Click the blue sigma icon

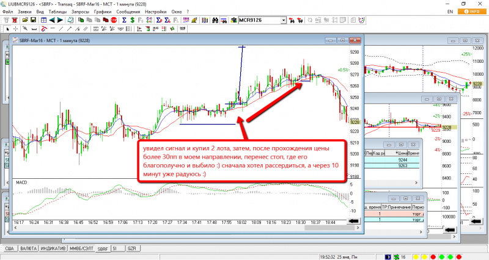coord(124,20)
